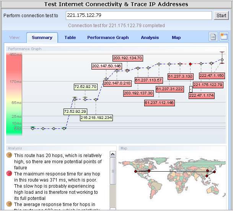
Task: Click the new window icon with star
Action: tap(223, 37)
